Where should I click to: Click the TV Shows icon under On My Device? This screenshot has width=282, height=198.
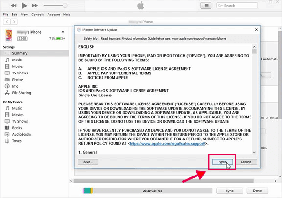7,121
